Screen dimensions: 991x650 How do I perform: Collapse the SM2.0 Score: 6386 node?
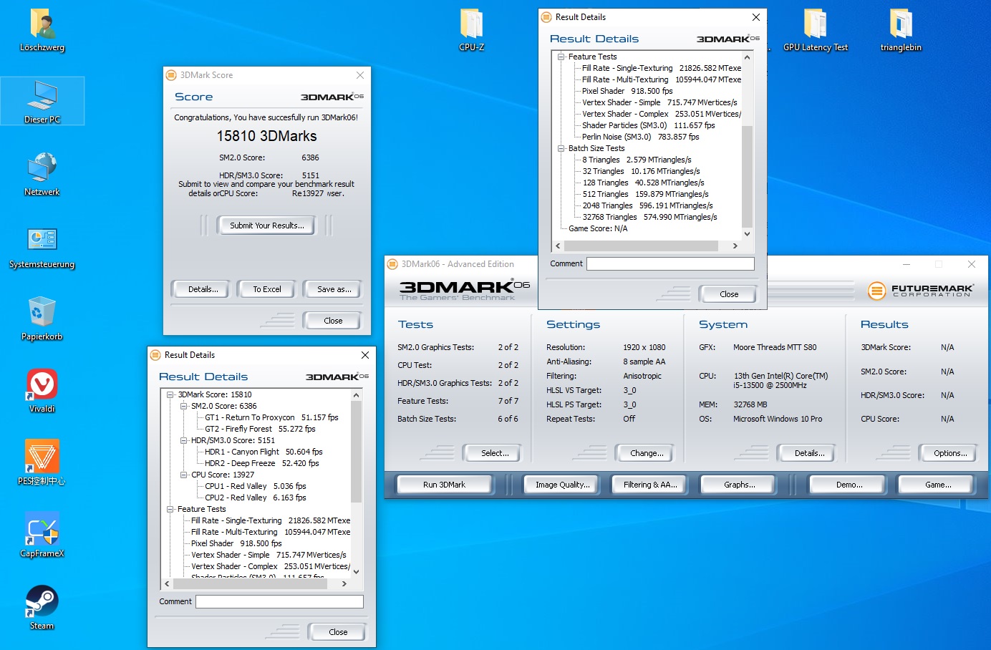click(183, 406)
